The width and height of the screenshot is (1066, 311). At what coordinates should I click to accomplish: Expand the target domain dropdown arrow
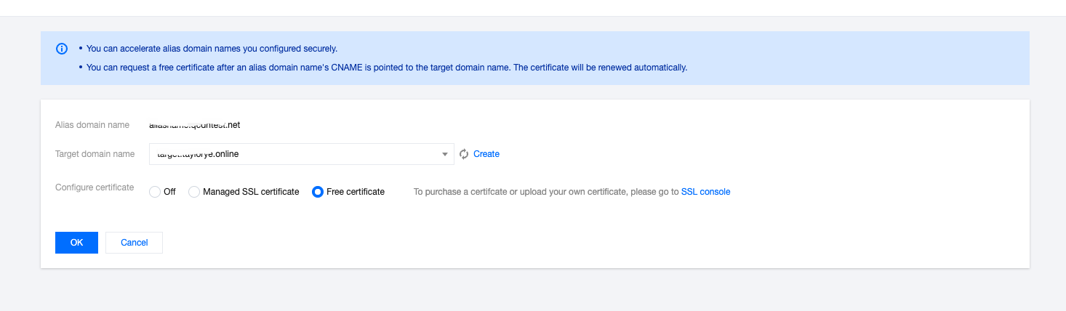click(x=445, y=154)
